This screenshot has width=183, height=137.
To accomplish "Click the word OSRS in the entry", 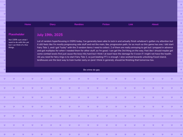I will [x=73, y=41].
